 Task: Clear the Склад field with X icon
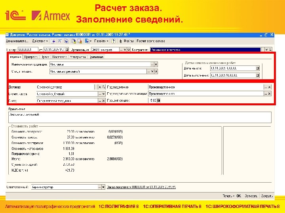click(x=103, y=101)
